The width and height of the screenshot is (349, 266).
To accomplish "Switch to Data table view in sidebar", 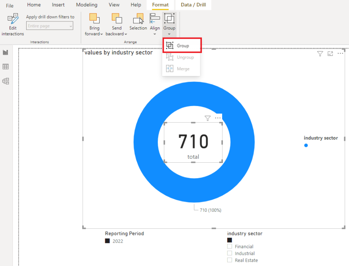I will (x=6, y=66).
